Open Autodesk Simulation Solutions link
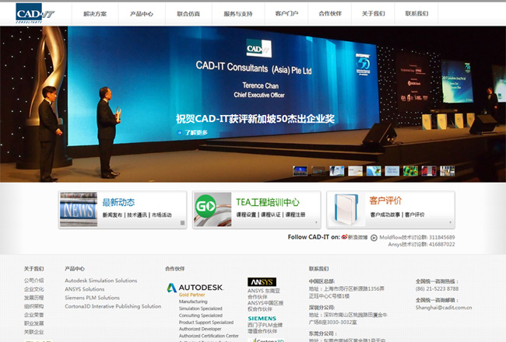 tap(101, 281)
